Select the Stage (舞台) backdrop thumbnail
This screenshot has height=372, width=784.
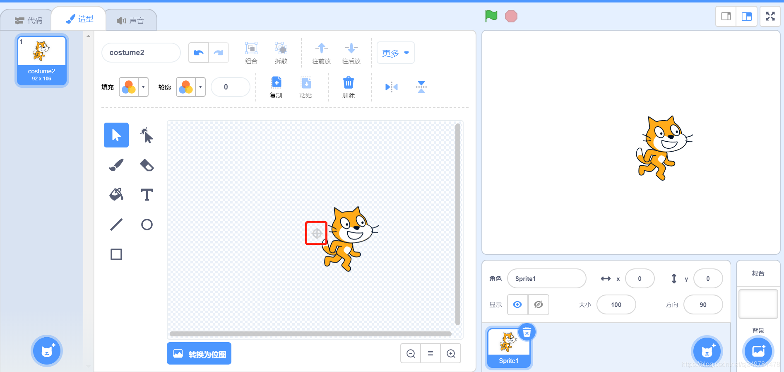[x=758, y=304]
